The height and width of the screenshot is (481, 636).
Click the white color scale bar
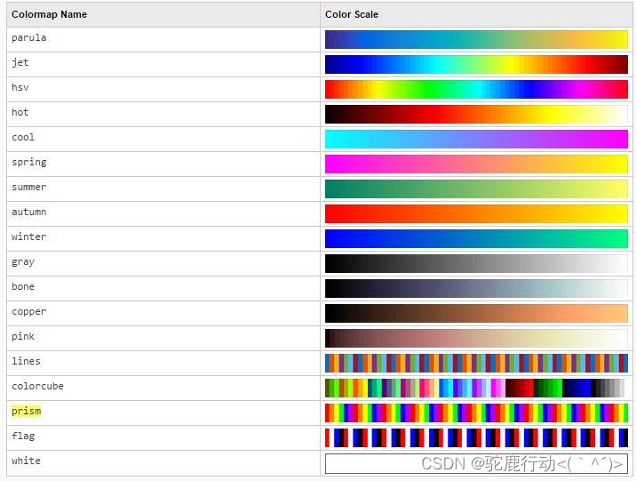click(476, 463)
